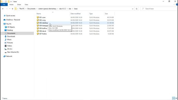The height and width of the screenshot is (100, 178).
Task: Switch to the Share ribbon tab
Action: (19, 4)
